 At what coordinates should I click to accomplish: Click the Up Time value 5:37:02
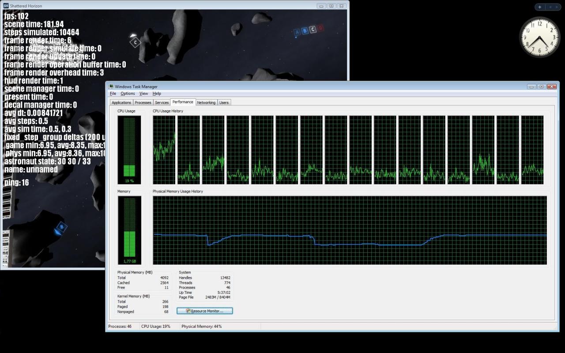click(x=223, y=293)
